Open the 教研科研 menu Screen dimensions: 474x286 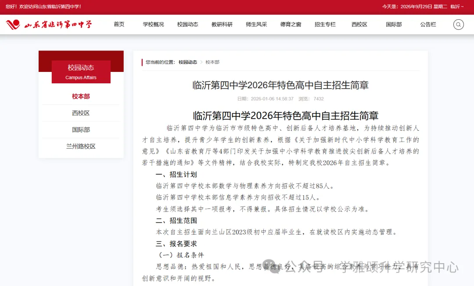coord(222,25)
